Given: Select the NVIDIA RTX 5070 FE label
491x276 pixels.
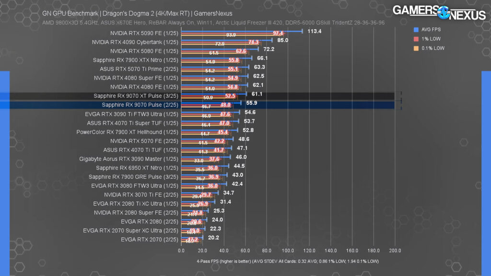Looking at the screenshot, I should click(x=144, y=141).
